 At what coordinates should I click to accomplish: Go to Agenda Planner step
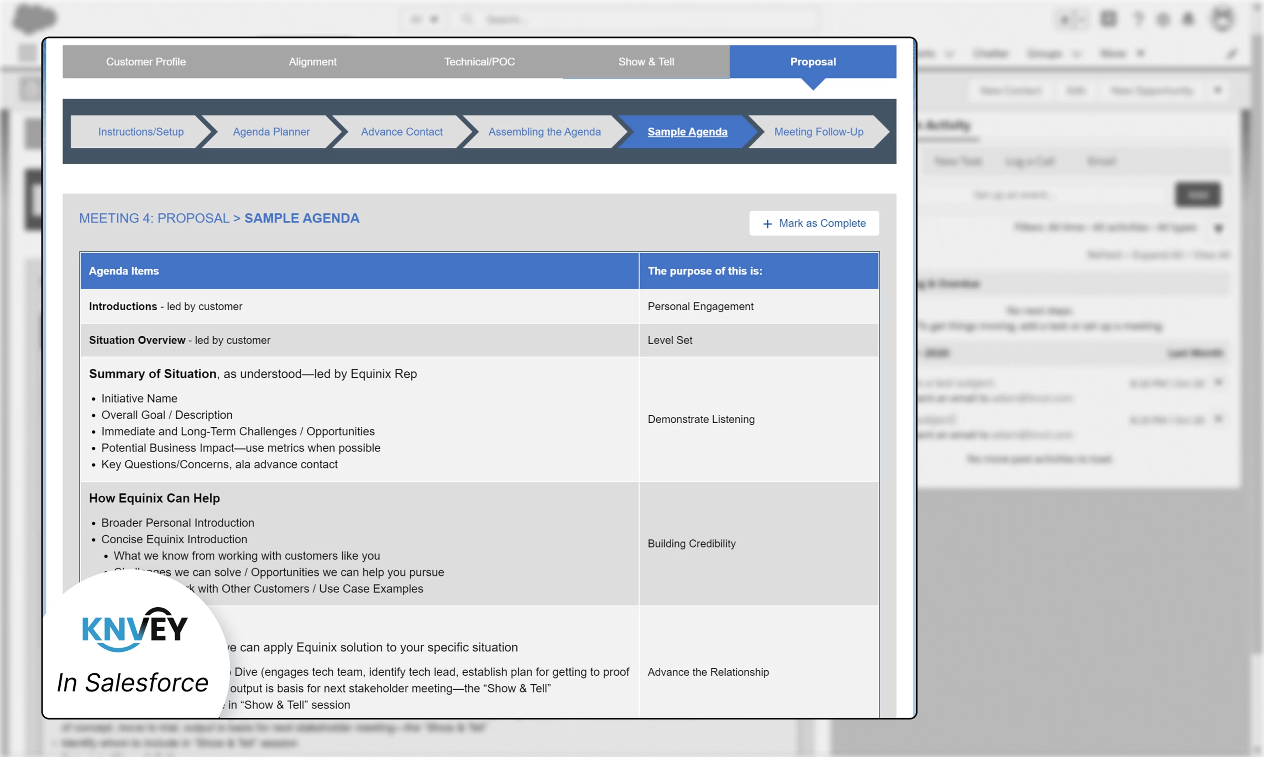tap(271, 132)
